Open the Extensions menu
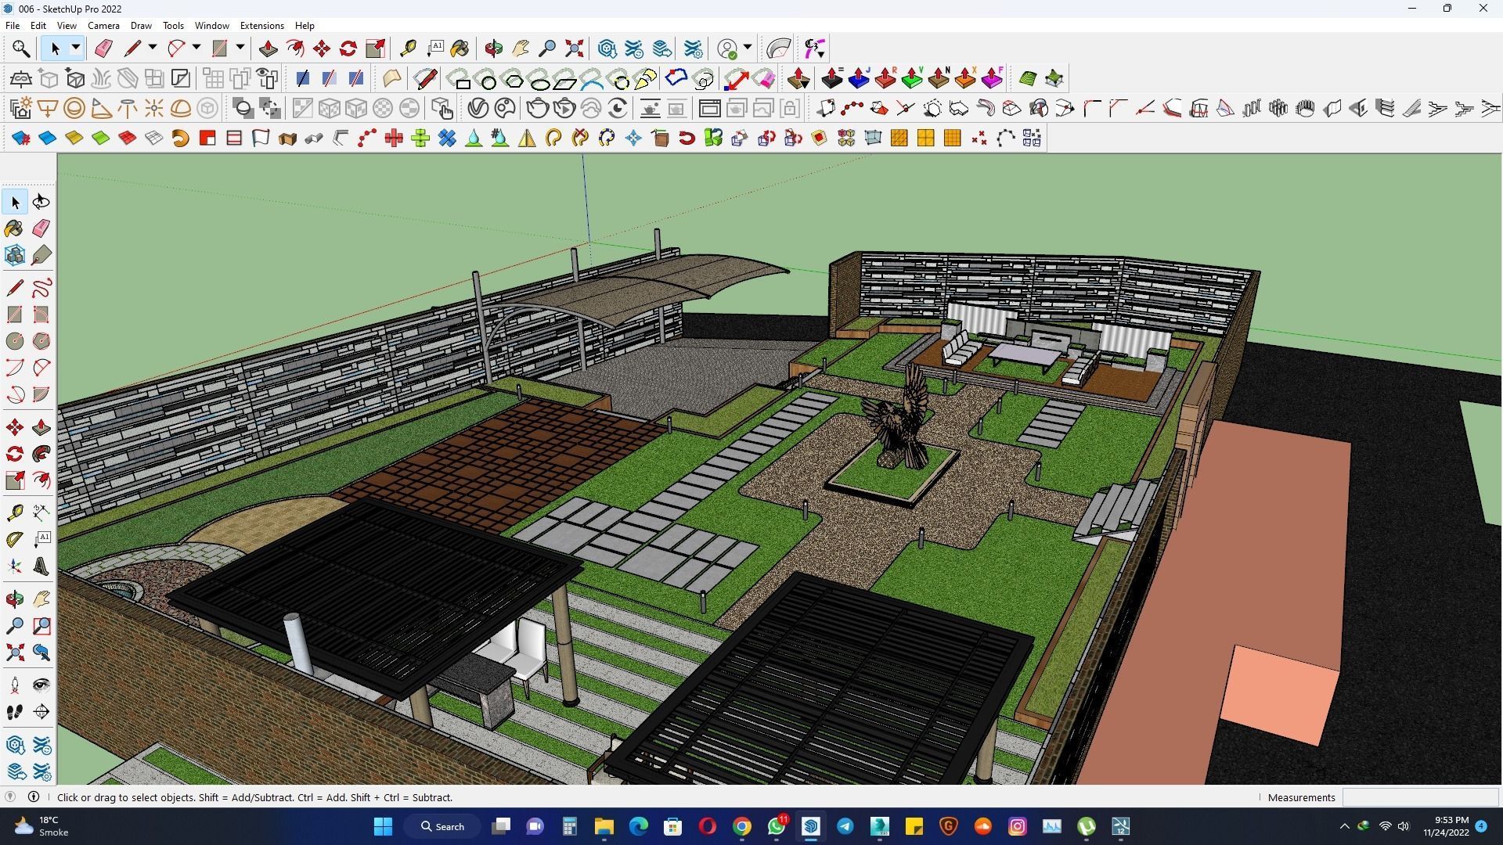Image resolution: width=1503 pixels, height=845 pixels. point(261,26)
